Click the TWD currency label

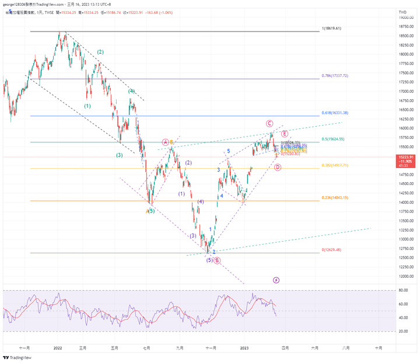coord(402,12)
